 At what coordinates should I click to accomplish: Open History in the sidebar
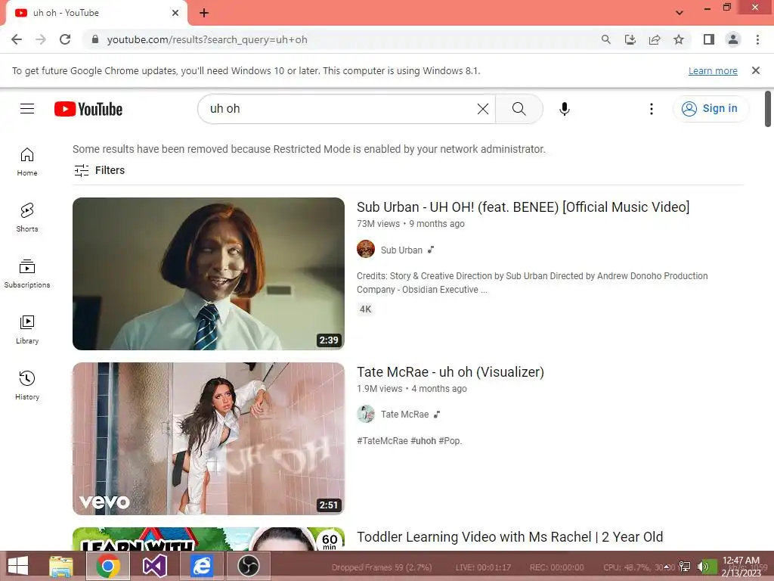coord(27,385)
